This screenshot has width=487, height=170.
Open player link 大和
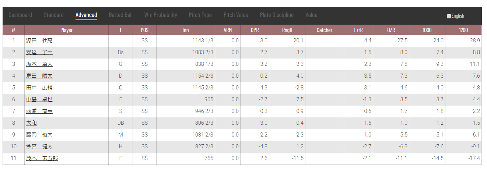[x=31, y=123]
